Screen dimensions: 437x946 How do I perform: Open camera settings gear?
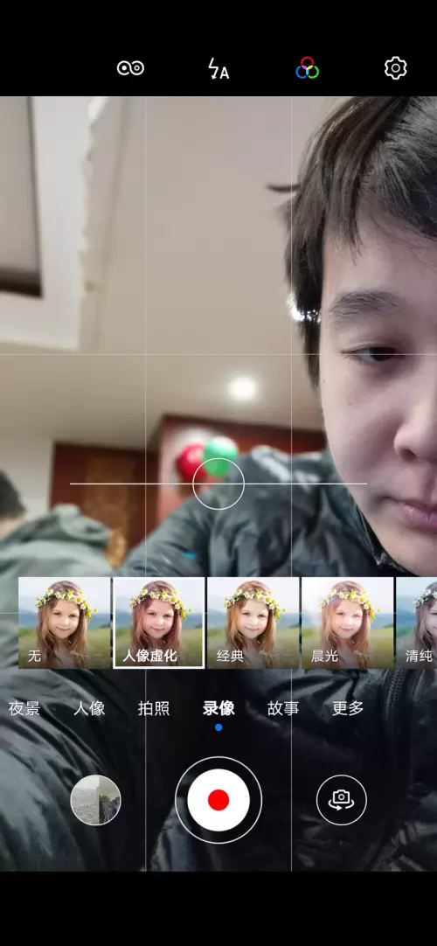click(395, 68)
